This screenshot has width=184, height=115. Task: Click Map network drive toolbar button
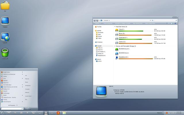pyautogui.click(x=137, y=24)
